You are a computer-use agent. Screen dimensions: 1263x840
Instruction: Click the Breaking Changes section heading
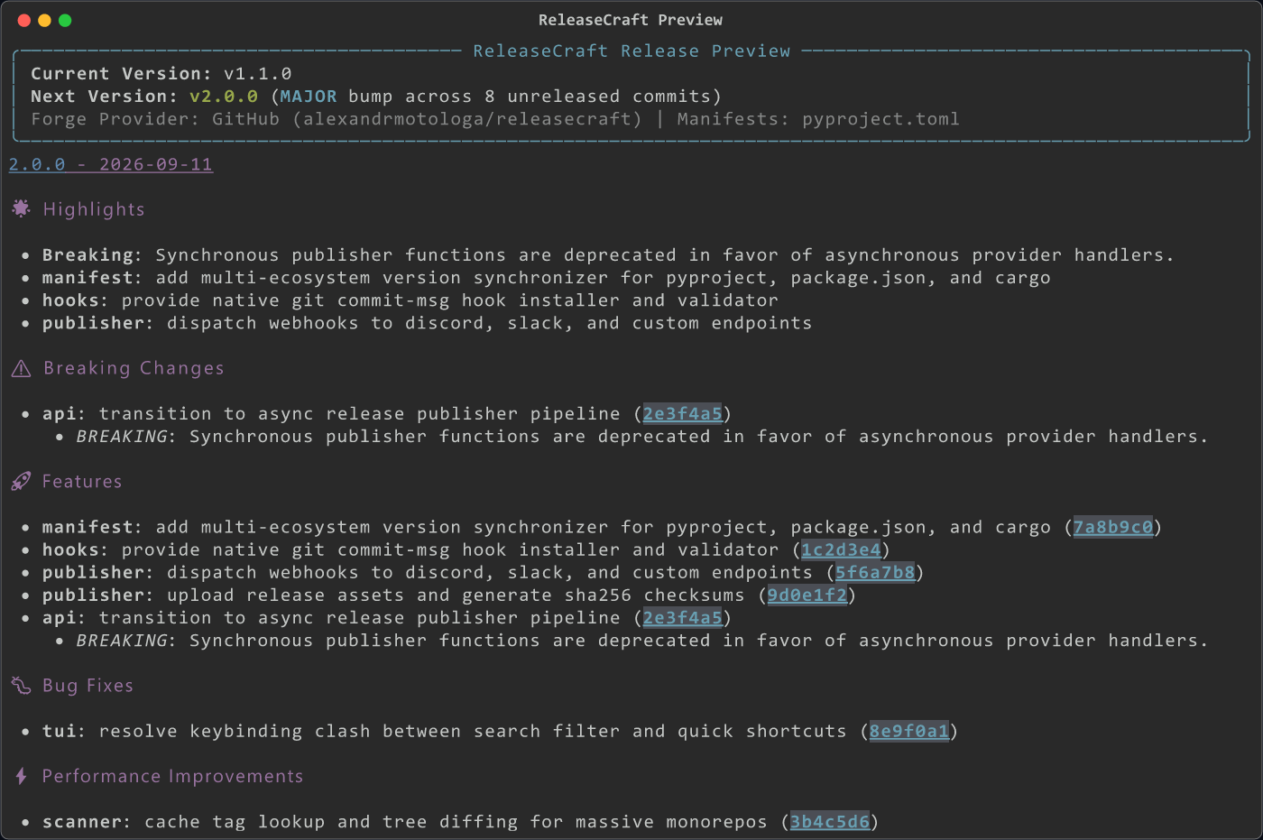tap(134, 368)
